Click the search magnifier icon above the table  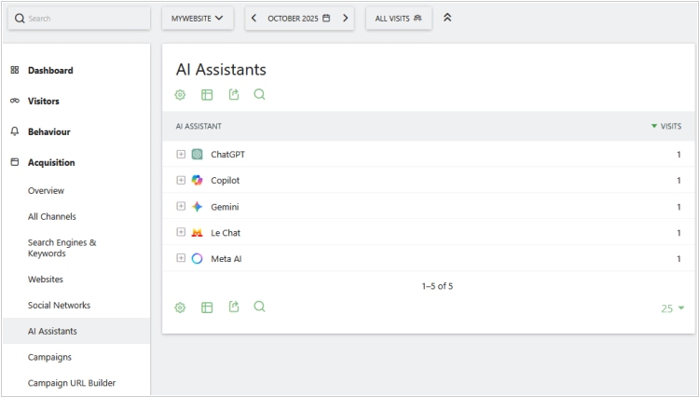pyautogui.click(x=260, y=94)
